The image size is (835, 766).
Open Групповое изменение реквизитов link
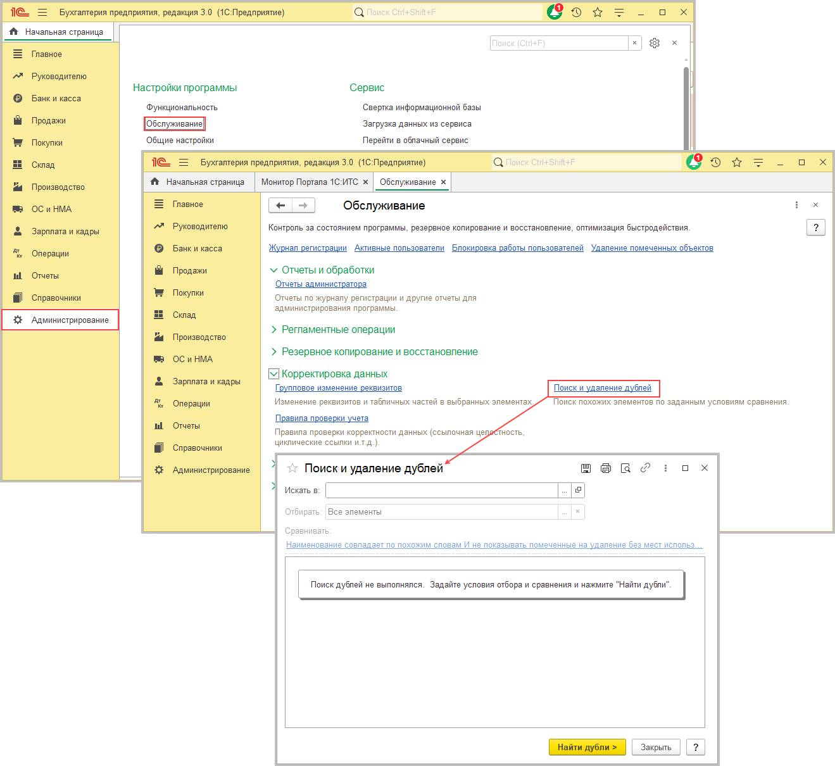339,387
